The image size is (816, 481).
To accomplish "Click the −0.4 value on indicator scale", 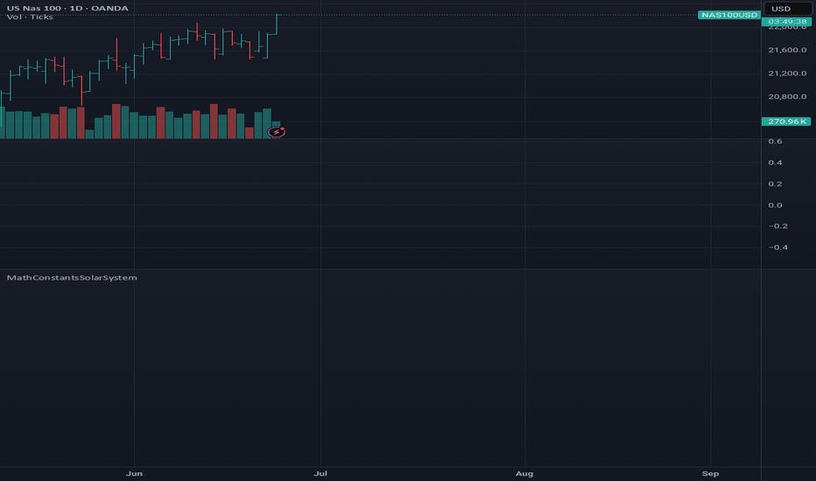I will [777, 247].
